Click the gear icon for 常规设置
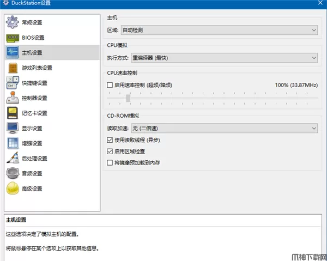Viewport: 327px width, 261px height. [x=13, y=22]
